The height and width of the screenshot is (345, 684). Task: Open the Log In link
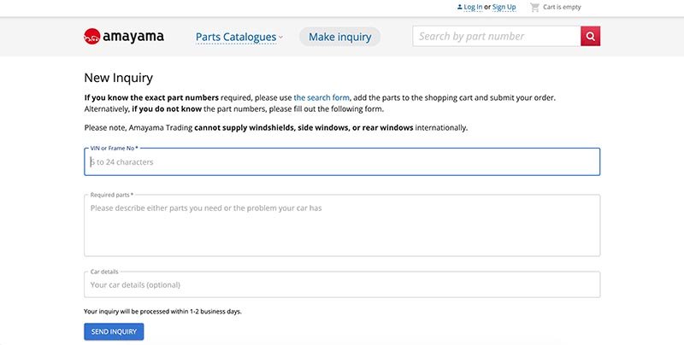tap(473, 7)
